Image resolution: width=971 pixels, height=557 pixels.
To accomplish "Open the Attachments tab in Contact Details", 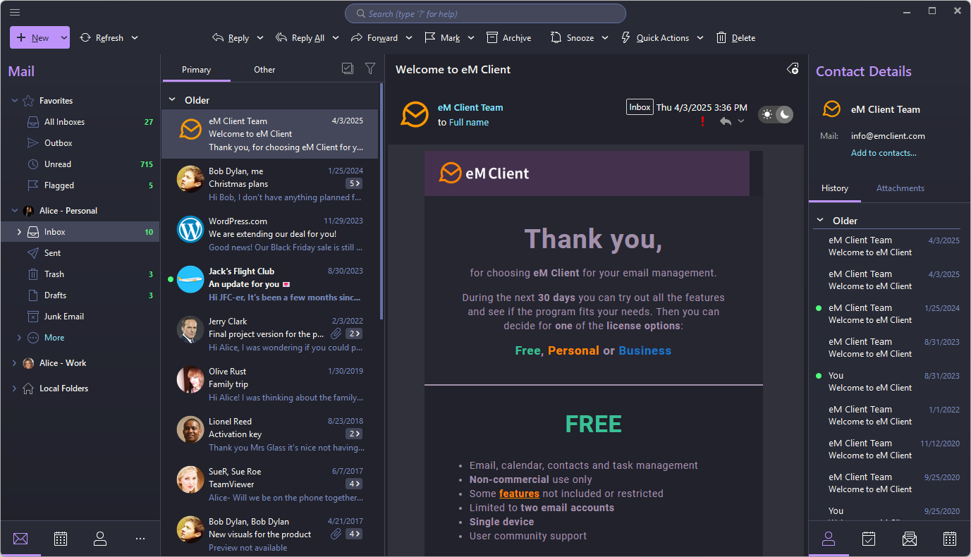I will click(900, 188).
